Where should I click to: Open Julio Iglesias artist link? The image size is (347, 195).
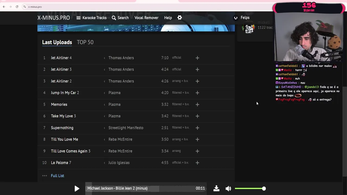[x=119, y=162]
